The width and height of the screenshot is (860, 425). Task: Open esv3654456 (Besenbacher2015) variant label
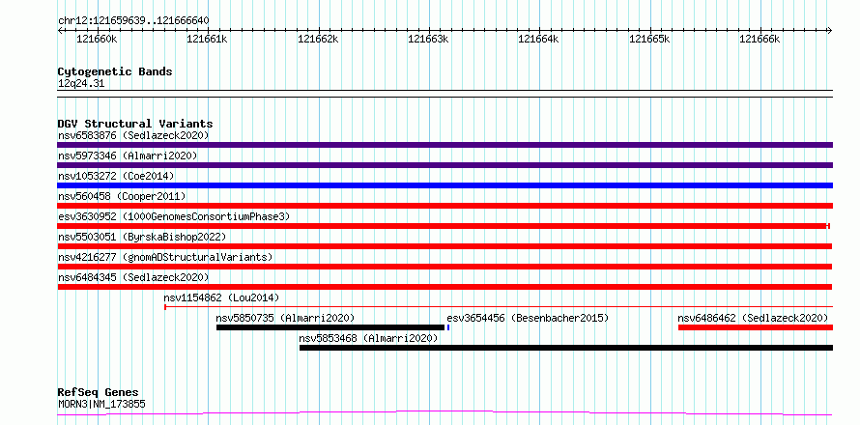tap(528, 318)
